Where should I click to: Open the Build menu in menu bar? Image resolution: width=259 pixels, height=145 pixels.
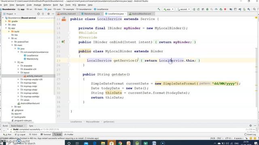[55, 5]
